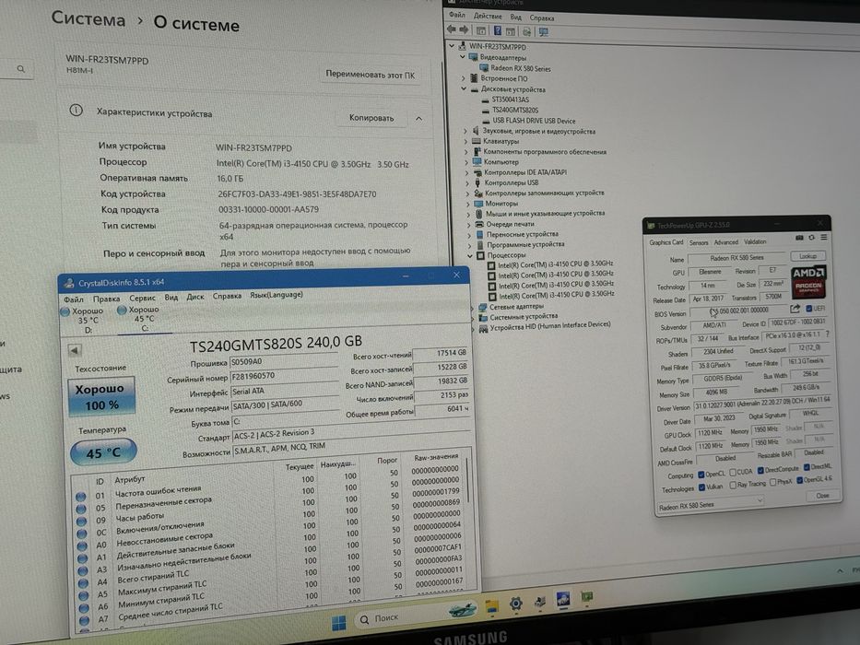
Task: Select Radeon RX 580 Series device in Device Manager
Action: [520, 68]
